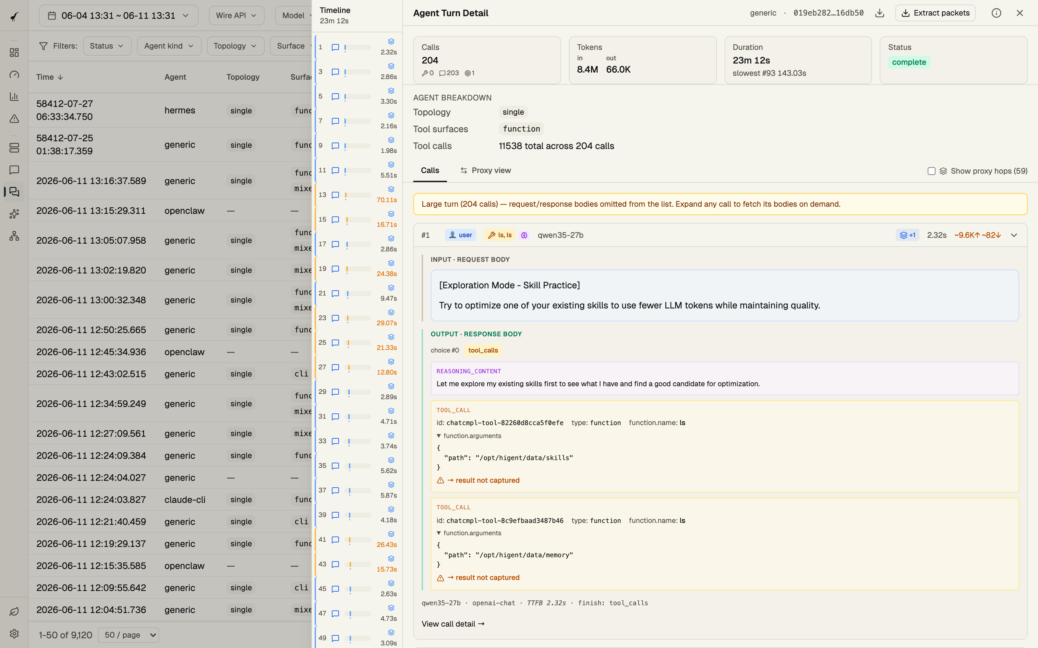Collapse first ls function.arguments triangle
This screenshot has height=648, width=1038.
click(439, 436)
